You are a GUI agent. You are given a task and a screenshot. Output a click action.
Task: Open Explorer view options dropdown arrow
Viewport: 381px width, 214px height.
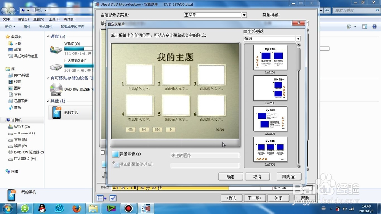coord(355,27)
